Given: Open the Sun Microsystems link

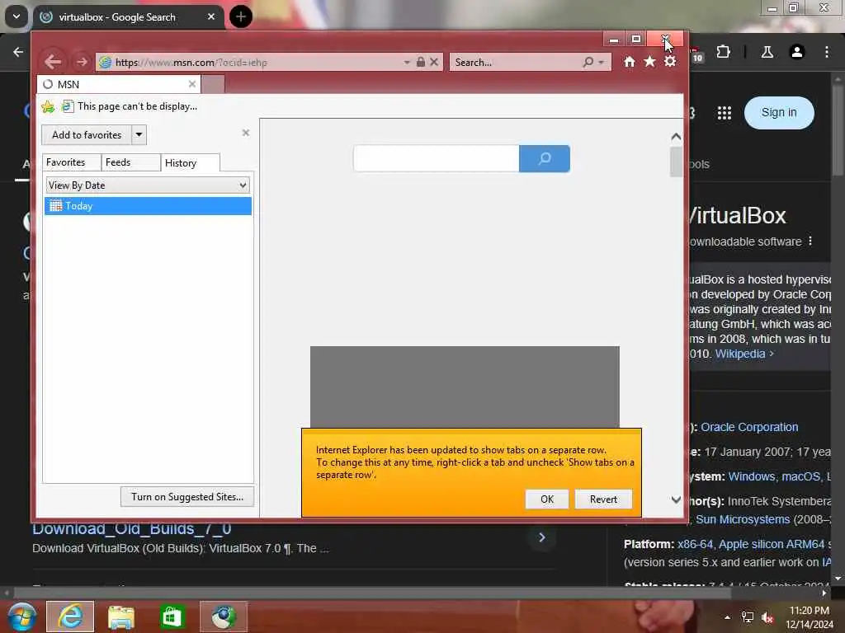Looking at the screenshot, I should point(743,519).
